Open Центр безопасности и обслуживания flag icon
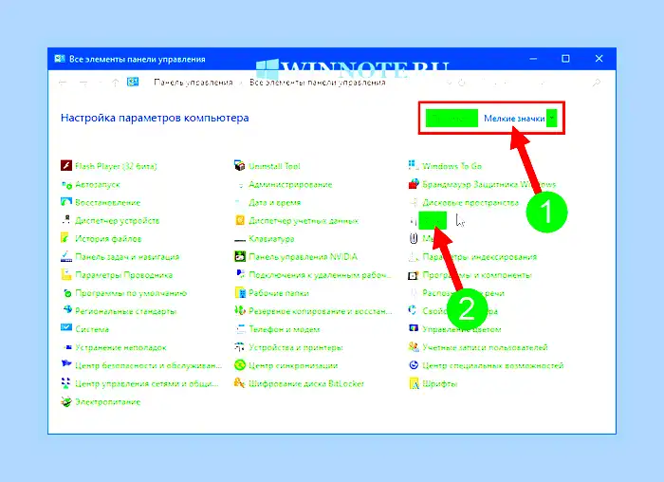The width and height of the screenshot is (664, 482). tap(66, 364)
